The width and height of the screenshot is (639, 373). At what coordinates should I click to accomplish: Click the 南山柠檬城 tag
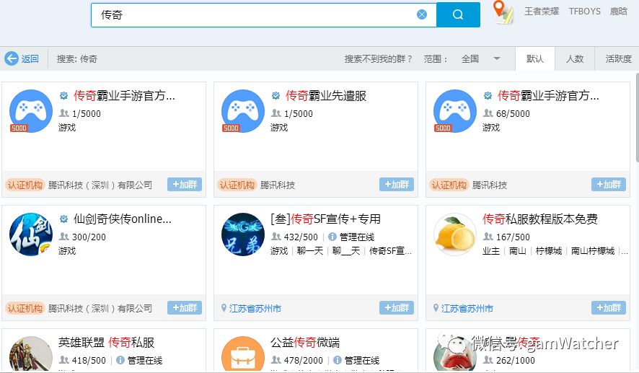[593, 250]
